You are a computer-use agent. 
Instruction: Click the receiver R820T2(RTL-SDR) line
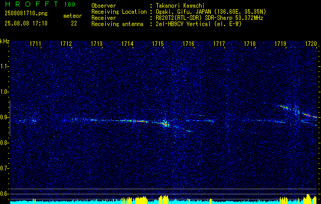click(x=209, y=18)
